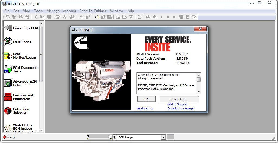Click the INSITE Version value 8.5.0.57
The image size is (278, 143).
[x=182, y=54]
